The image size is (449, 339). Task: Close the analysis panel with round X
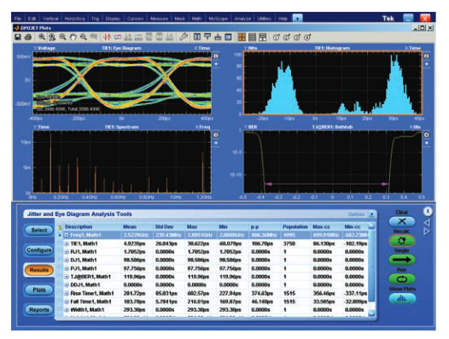click(x=428, y=212)
